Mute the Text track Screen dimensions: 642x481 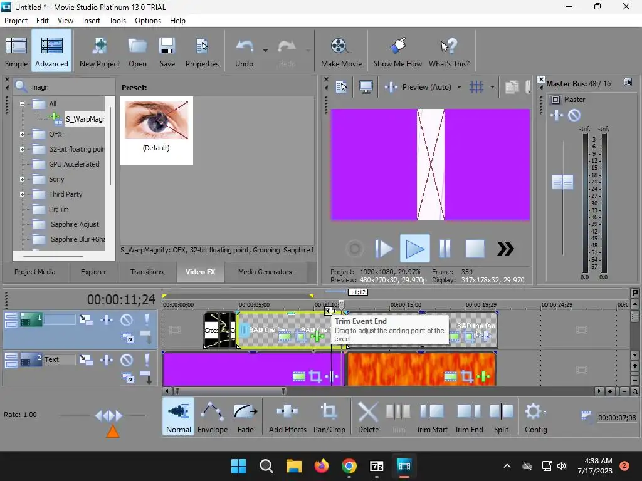[x=127, y=360]
